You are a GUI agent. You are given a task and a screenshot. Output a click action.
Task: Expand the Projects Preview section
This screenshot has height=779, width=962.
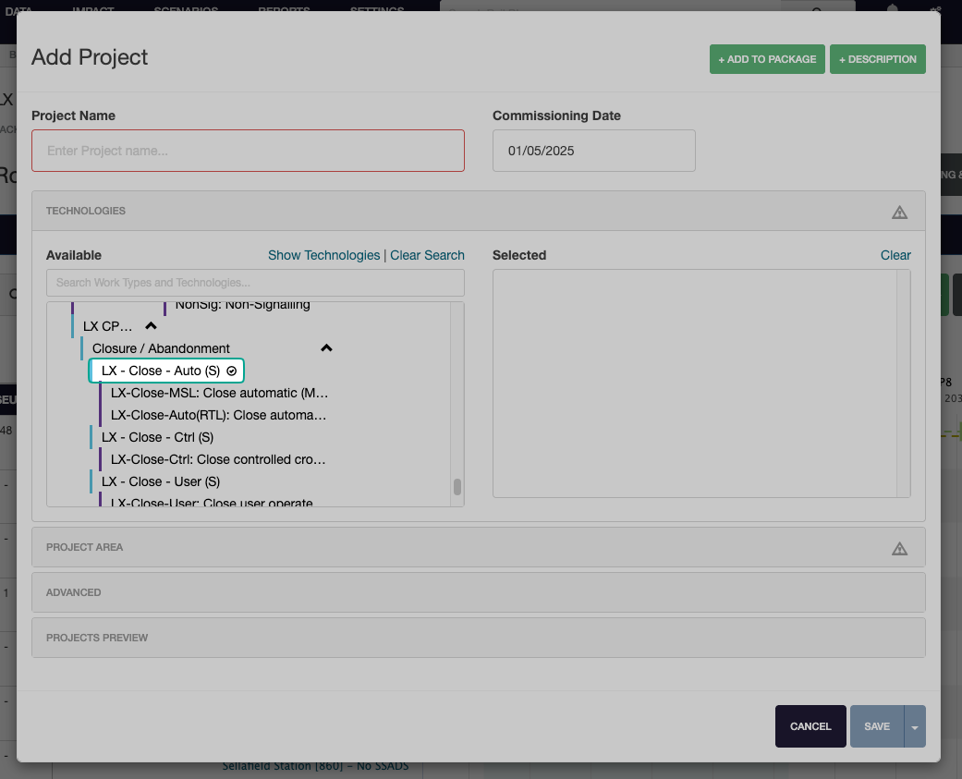click(478, 638)
